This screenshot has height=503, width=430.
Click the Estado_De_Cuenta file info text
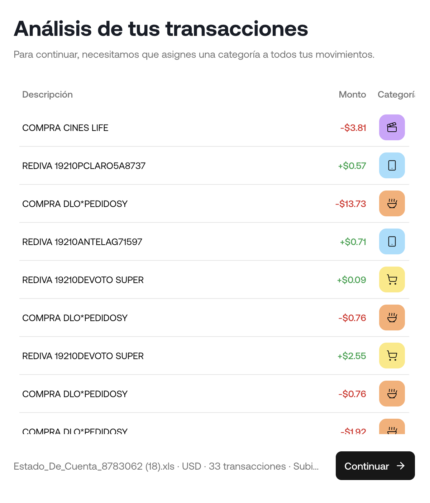pos(166,466)
